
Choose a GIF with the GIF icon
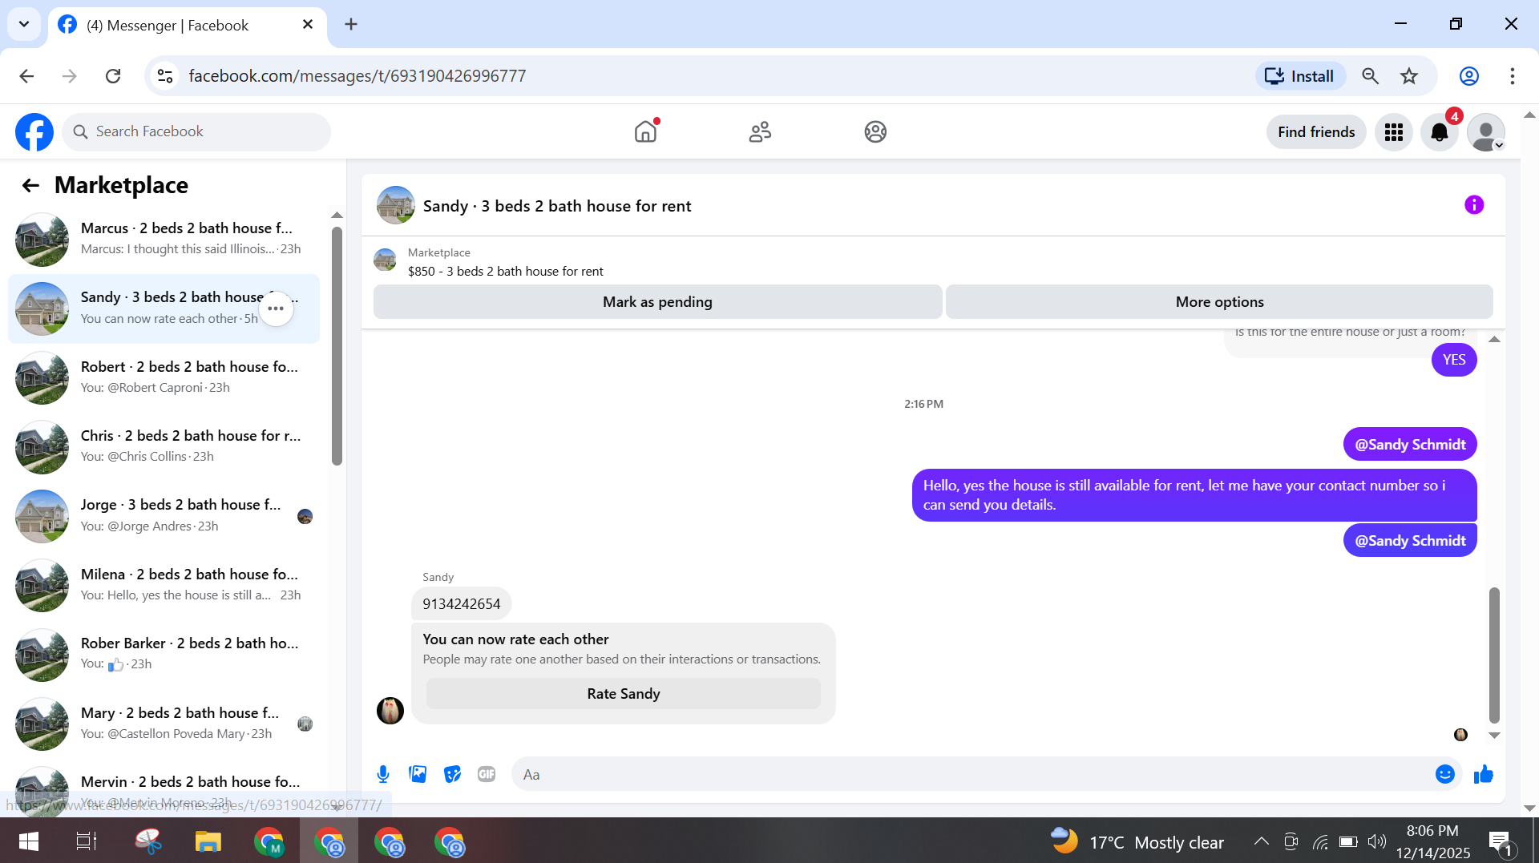pyautogui.click(x=487, y=774)
